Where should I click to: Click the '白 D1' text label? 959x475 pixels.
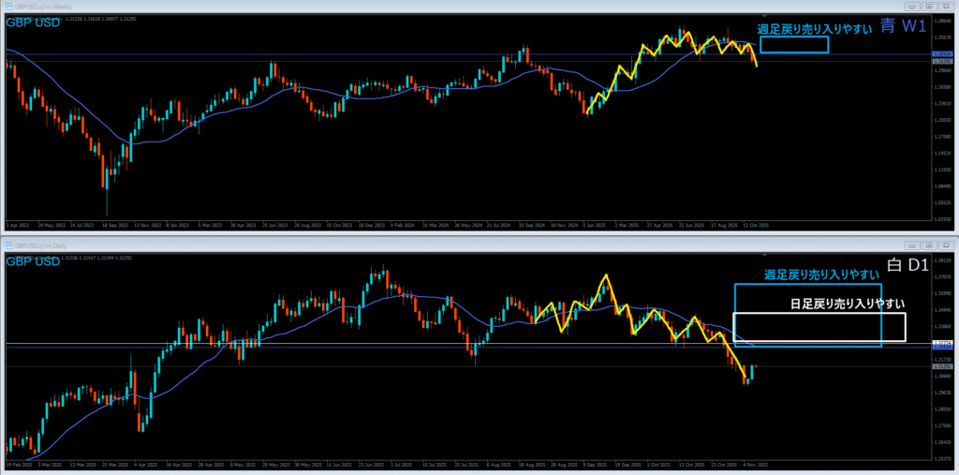[907, 267]
